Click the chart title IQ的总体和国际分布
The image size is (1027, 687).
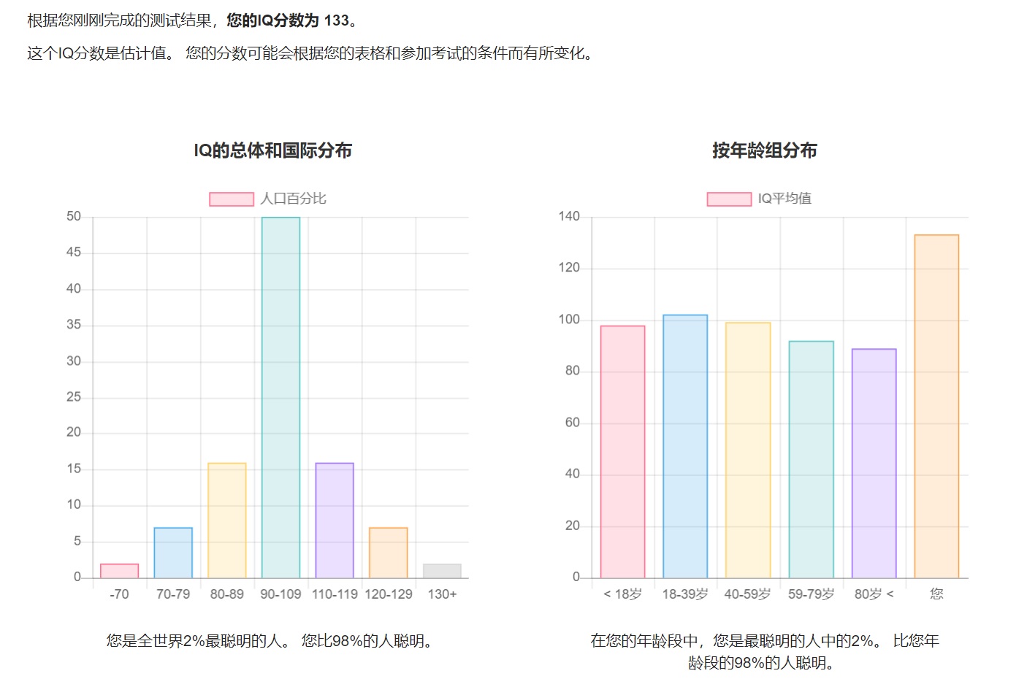pyautogui.click(x=272, y=150)
